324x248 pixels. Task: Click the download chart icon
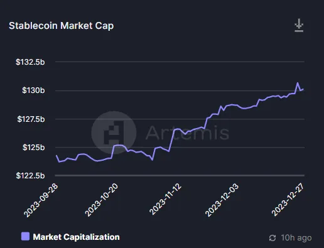coord(299,25)
